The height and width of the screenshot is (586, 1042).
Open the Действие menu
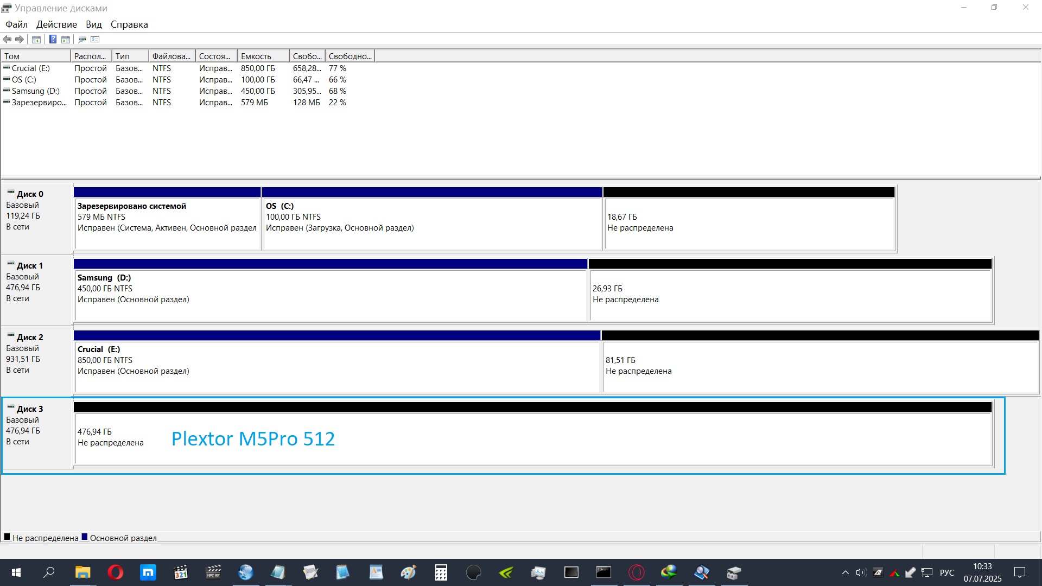point(56,24)
